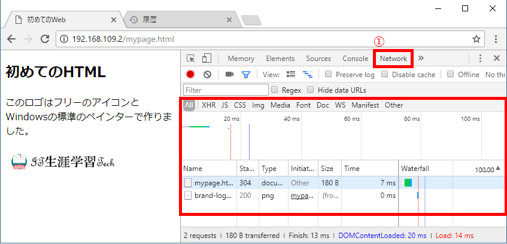Filter requests by XHR
The width and height of the screenshot is (507, 244).
click(x=209, y=105)
